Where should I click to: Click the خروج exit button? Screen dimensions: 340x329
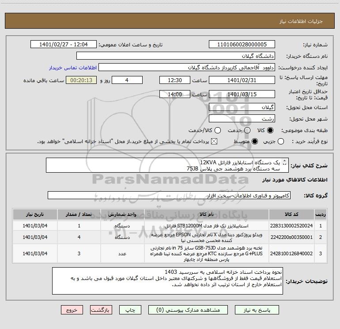click(x=72, y=310)
